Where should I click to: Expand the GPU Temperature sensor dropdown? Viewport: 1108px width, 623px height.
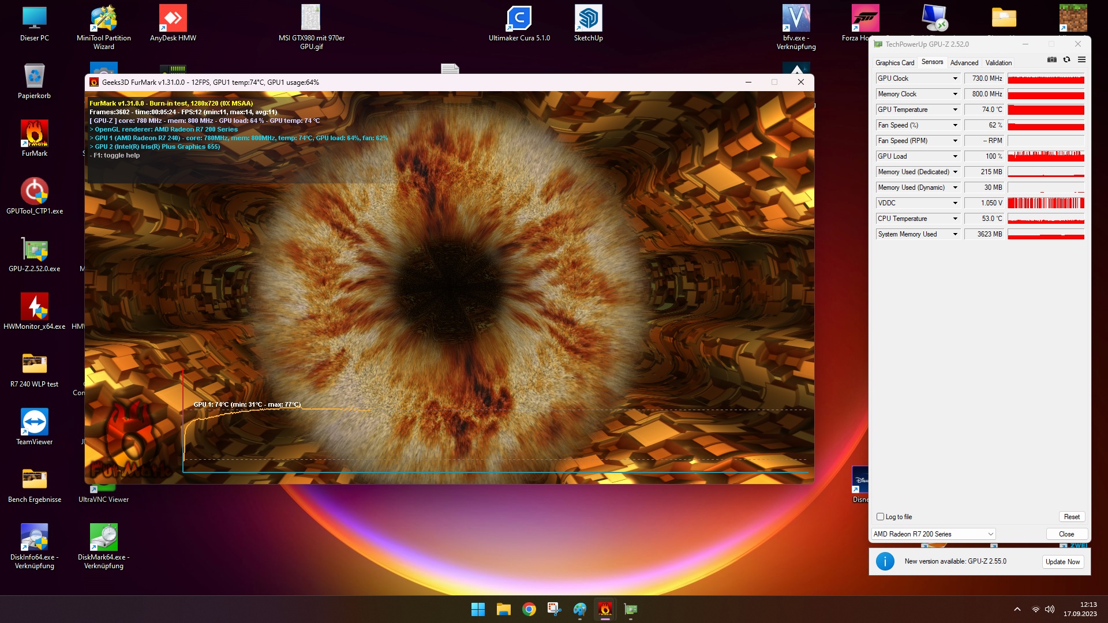[955, 110]
